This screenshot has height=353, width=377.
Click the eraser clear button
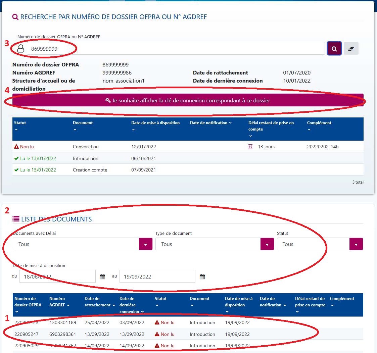[x=351, y=49]
